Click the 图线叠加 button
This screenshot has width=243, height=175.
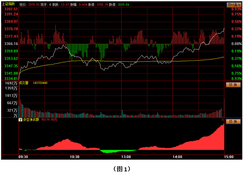click(234, 4)
